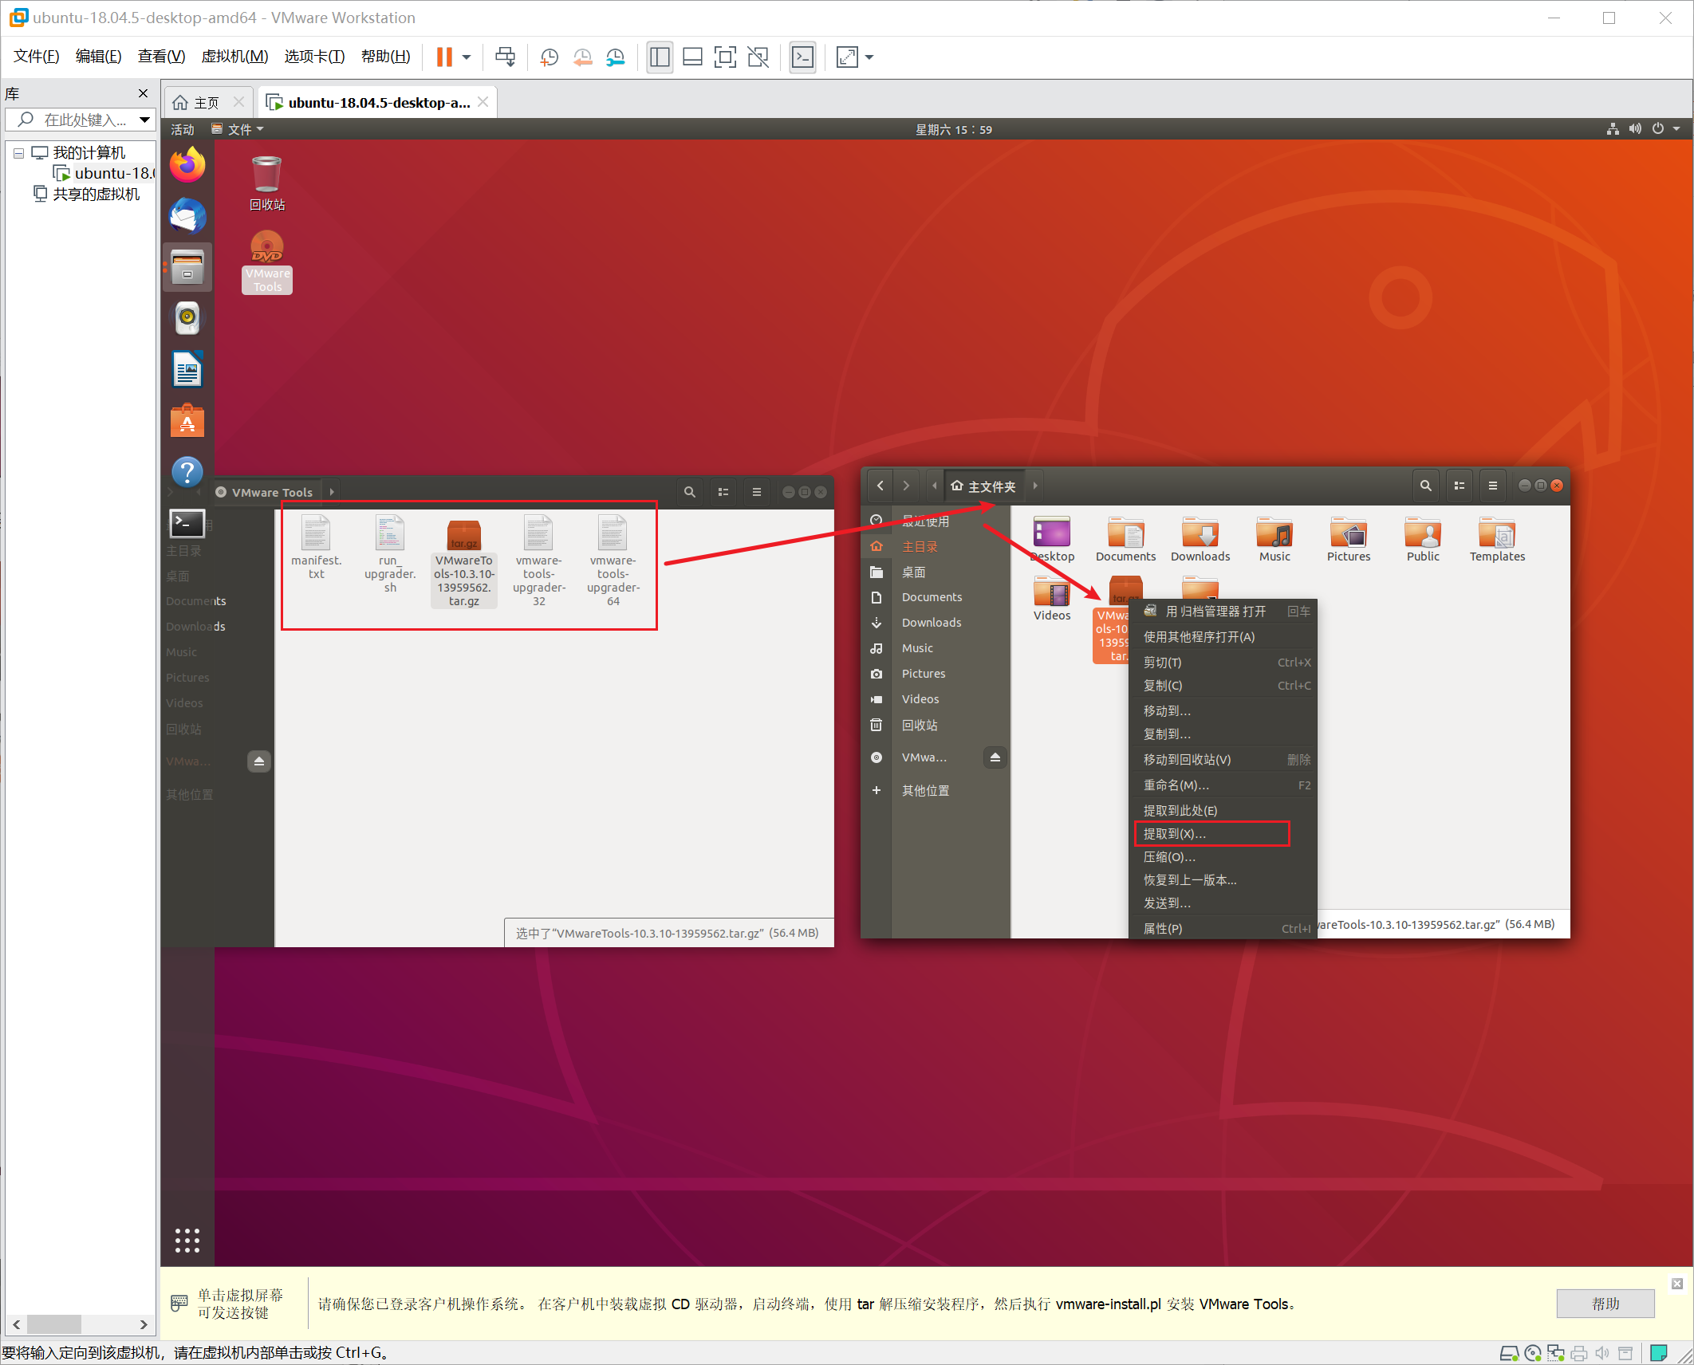Open the 帮助(H) menu
The width and height of the screenshot is (1694, 1365).
tap(386, 57)
